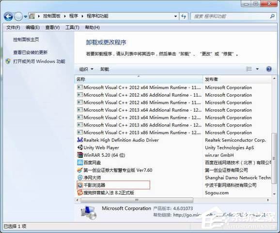The width and height of the screenshot is (280, 233).
Task: Click publisher 宁波千影网络科技有限公司
Action: 231,185
